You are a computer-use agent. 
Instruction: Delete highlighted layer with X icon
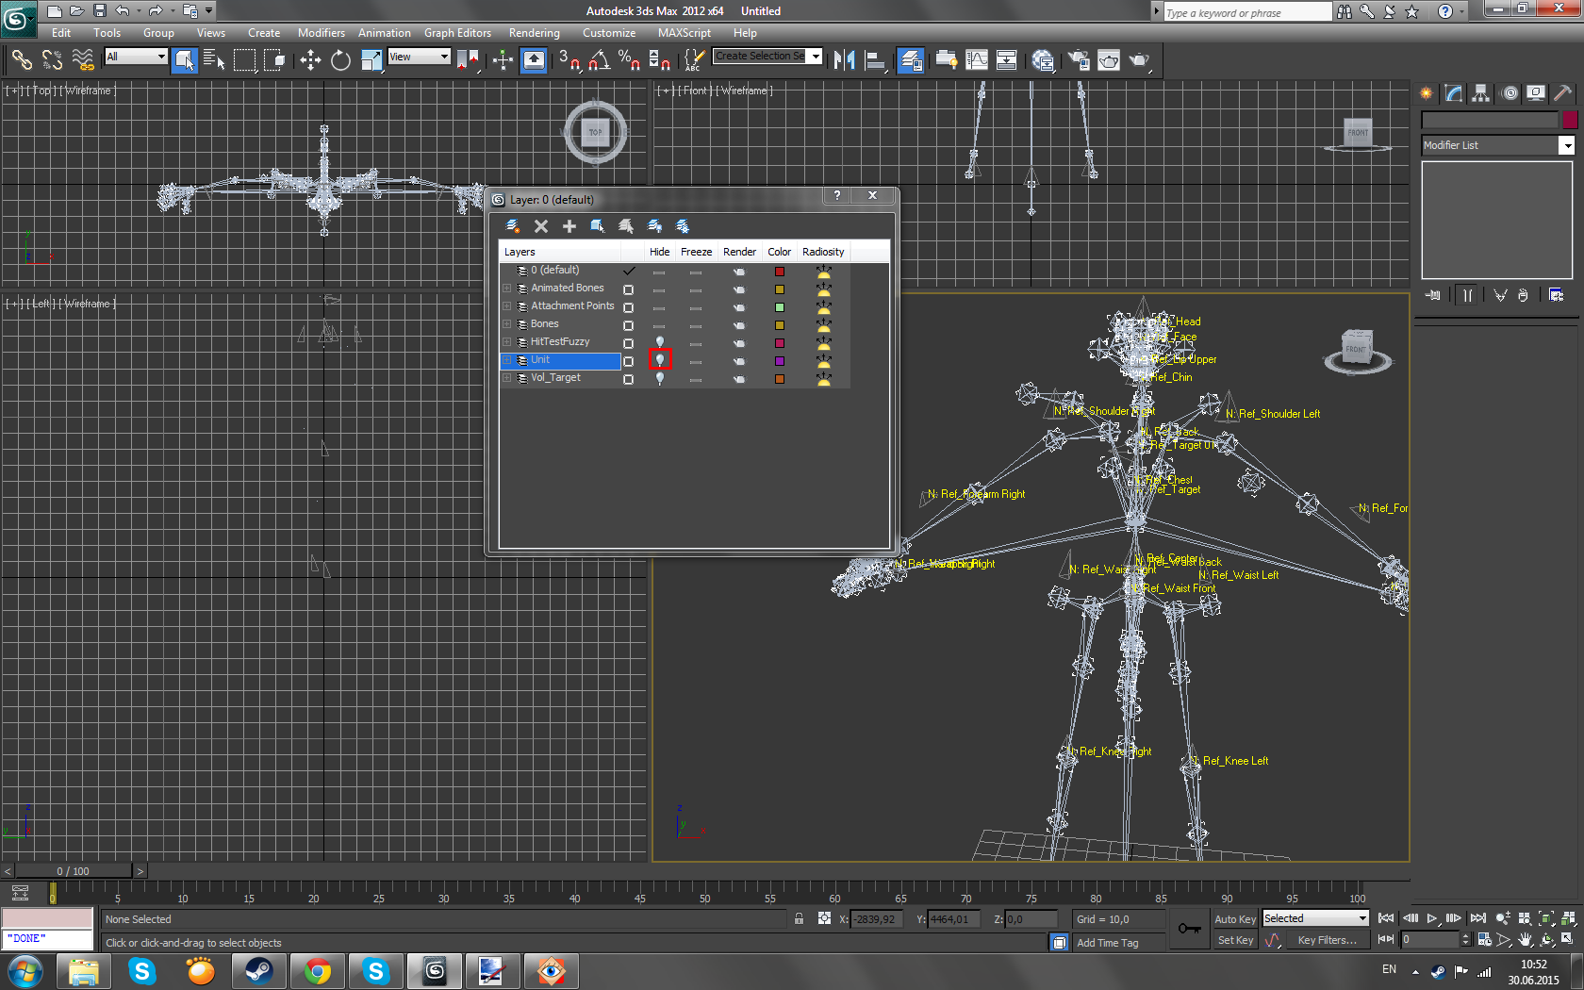click(x=541, y=226)
